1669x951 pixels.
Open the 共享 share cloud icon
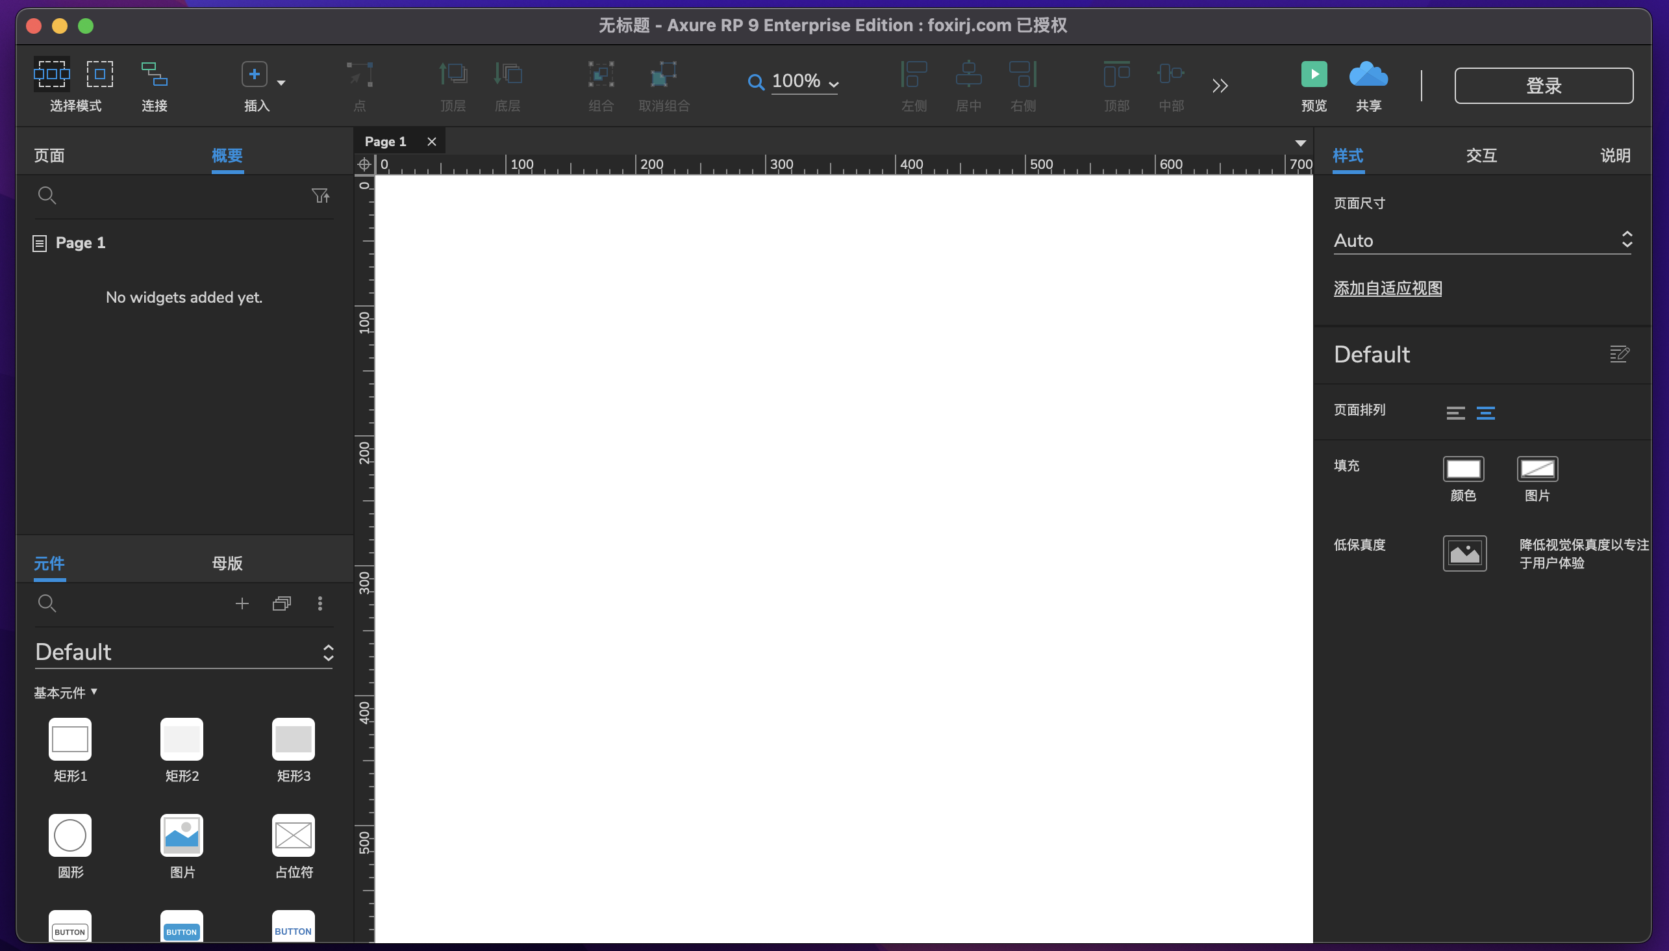pos(1367,74)
